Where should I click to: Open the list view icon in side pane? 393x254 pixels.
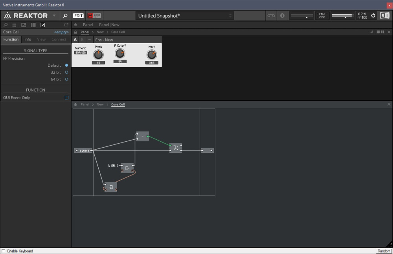[14, 25]
